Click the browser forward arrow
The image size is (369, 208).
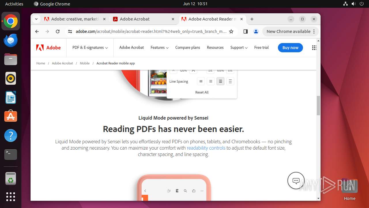[47, 31]
